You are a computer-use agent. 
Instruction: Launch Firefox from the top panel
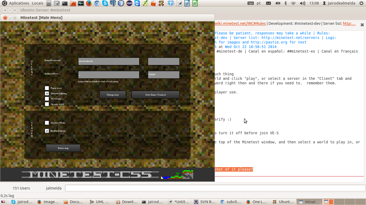(89, 3)
